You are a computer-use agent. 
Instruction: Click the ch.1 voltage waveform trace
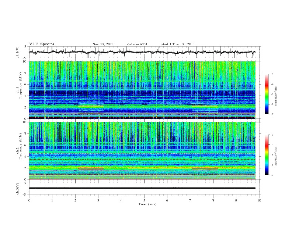coord(142,52)
